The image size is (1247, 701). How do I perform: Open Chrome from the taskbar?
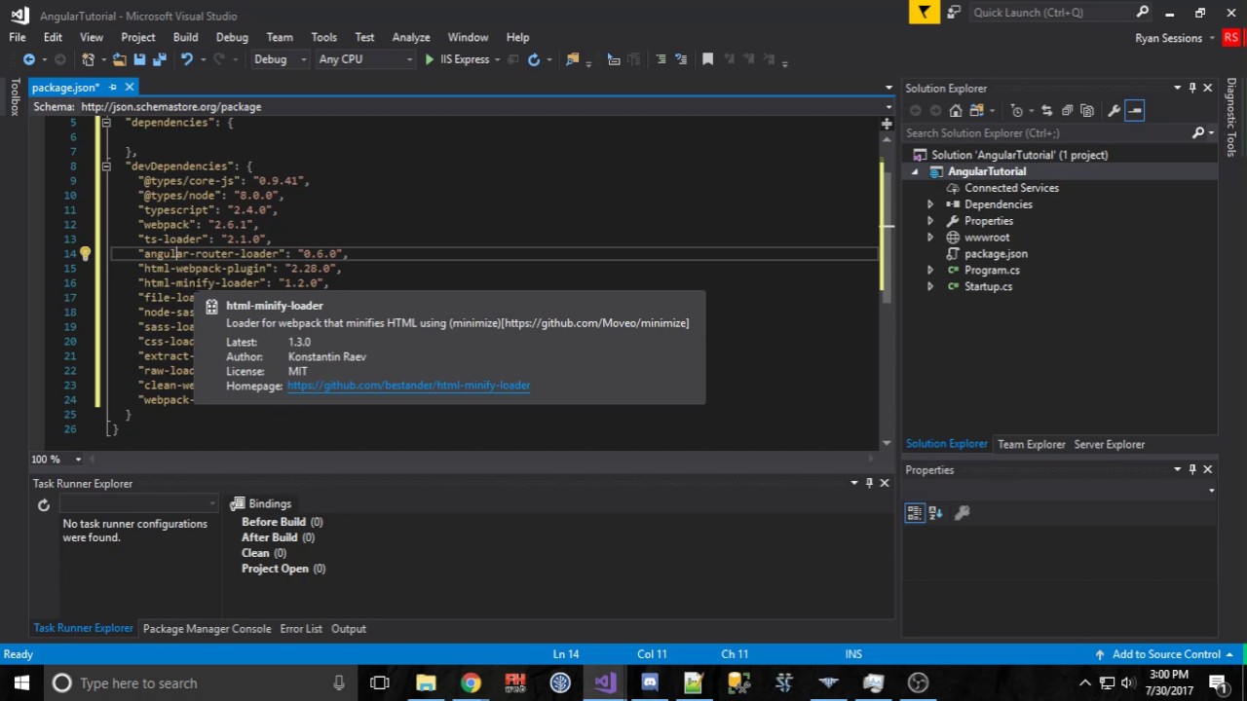point(471,683)
